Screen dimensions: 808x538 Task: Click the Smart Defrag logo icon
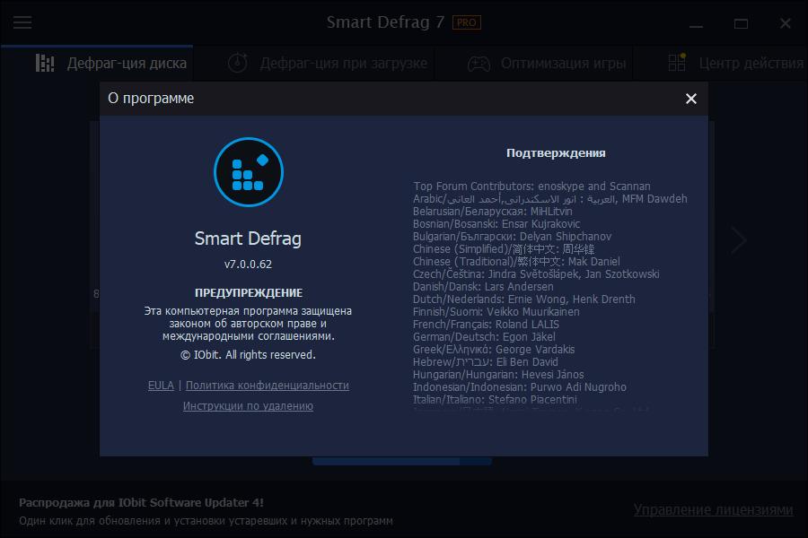(x=249, y=172)
